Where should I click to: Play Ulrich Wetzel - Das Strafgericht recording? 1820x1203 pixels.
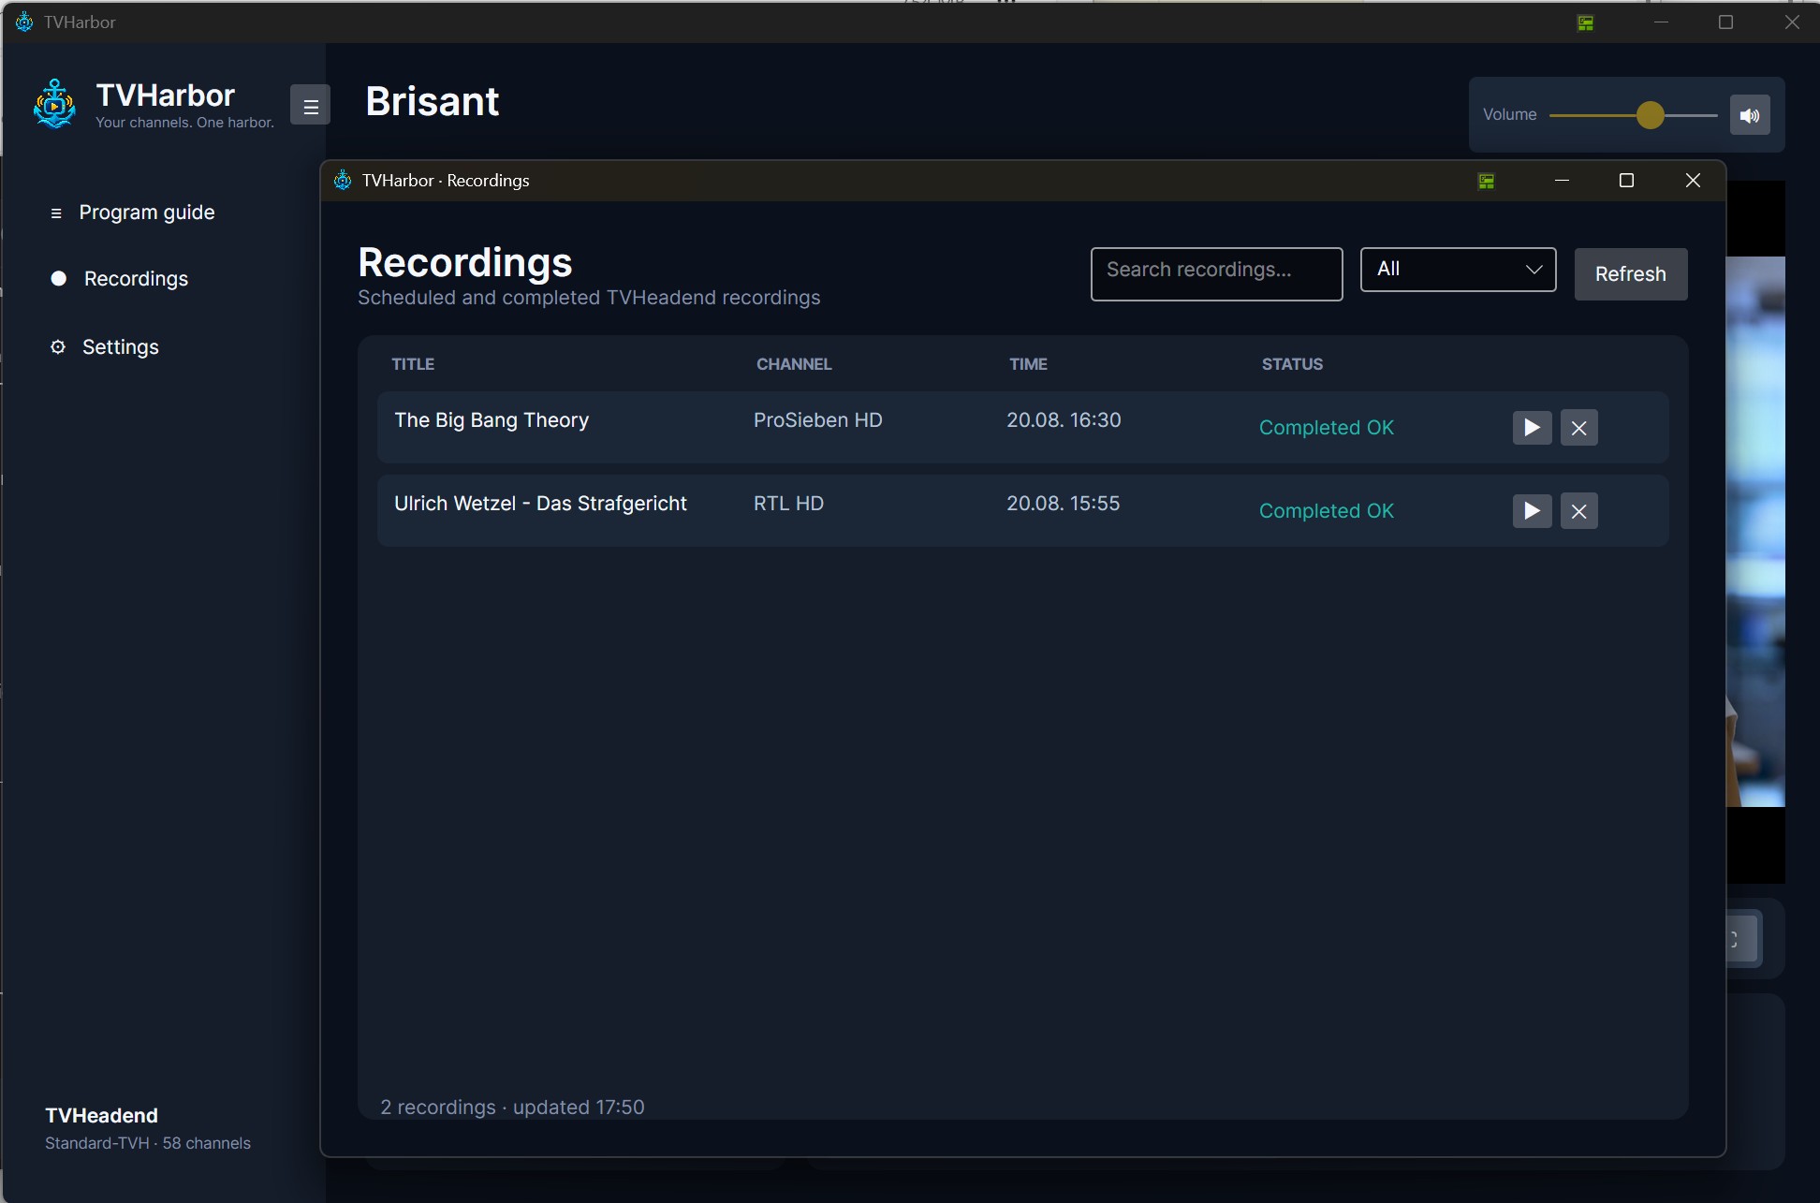[x=1532, y=511]
